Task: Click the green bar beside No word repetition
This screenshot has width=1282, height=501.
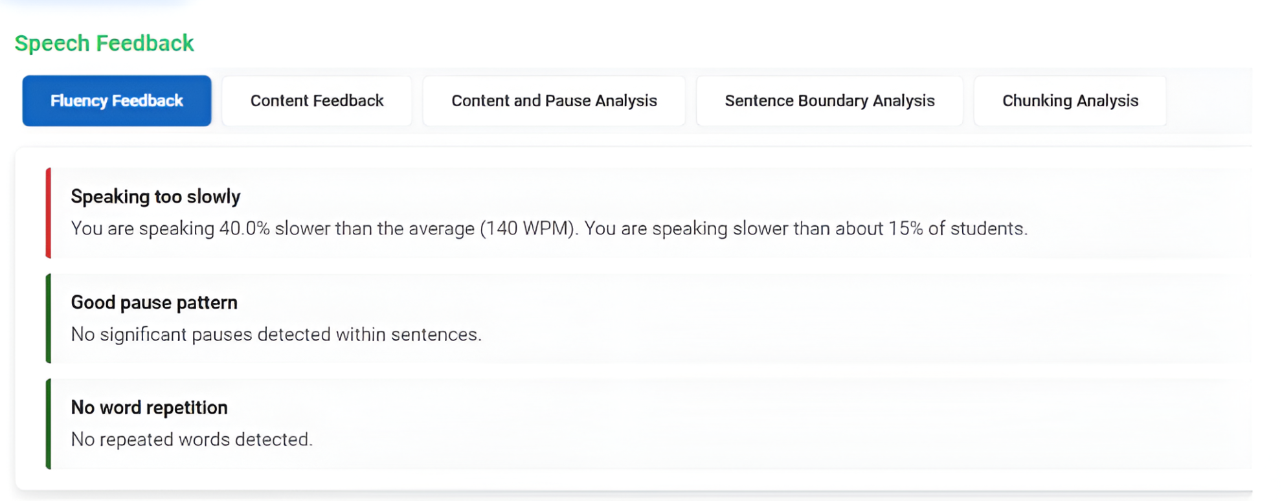Action: point(49,423)
